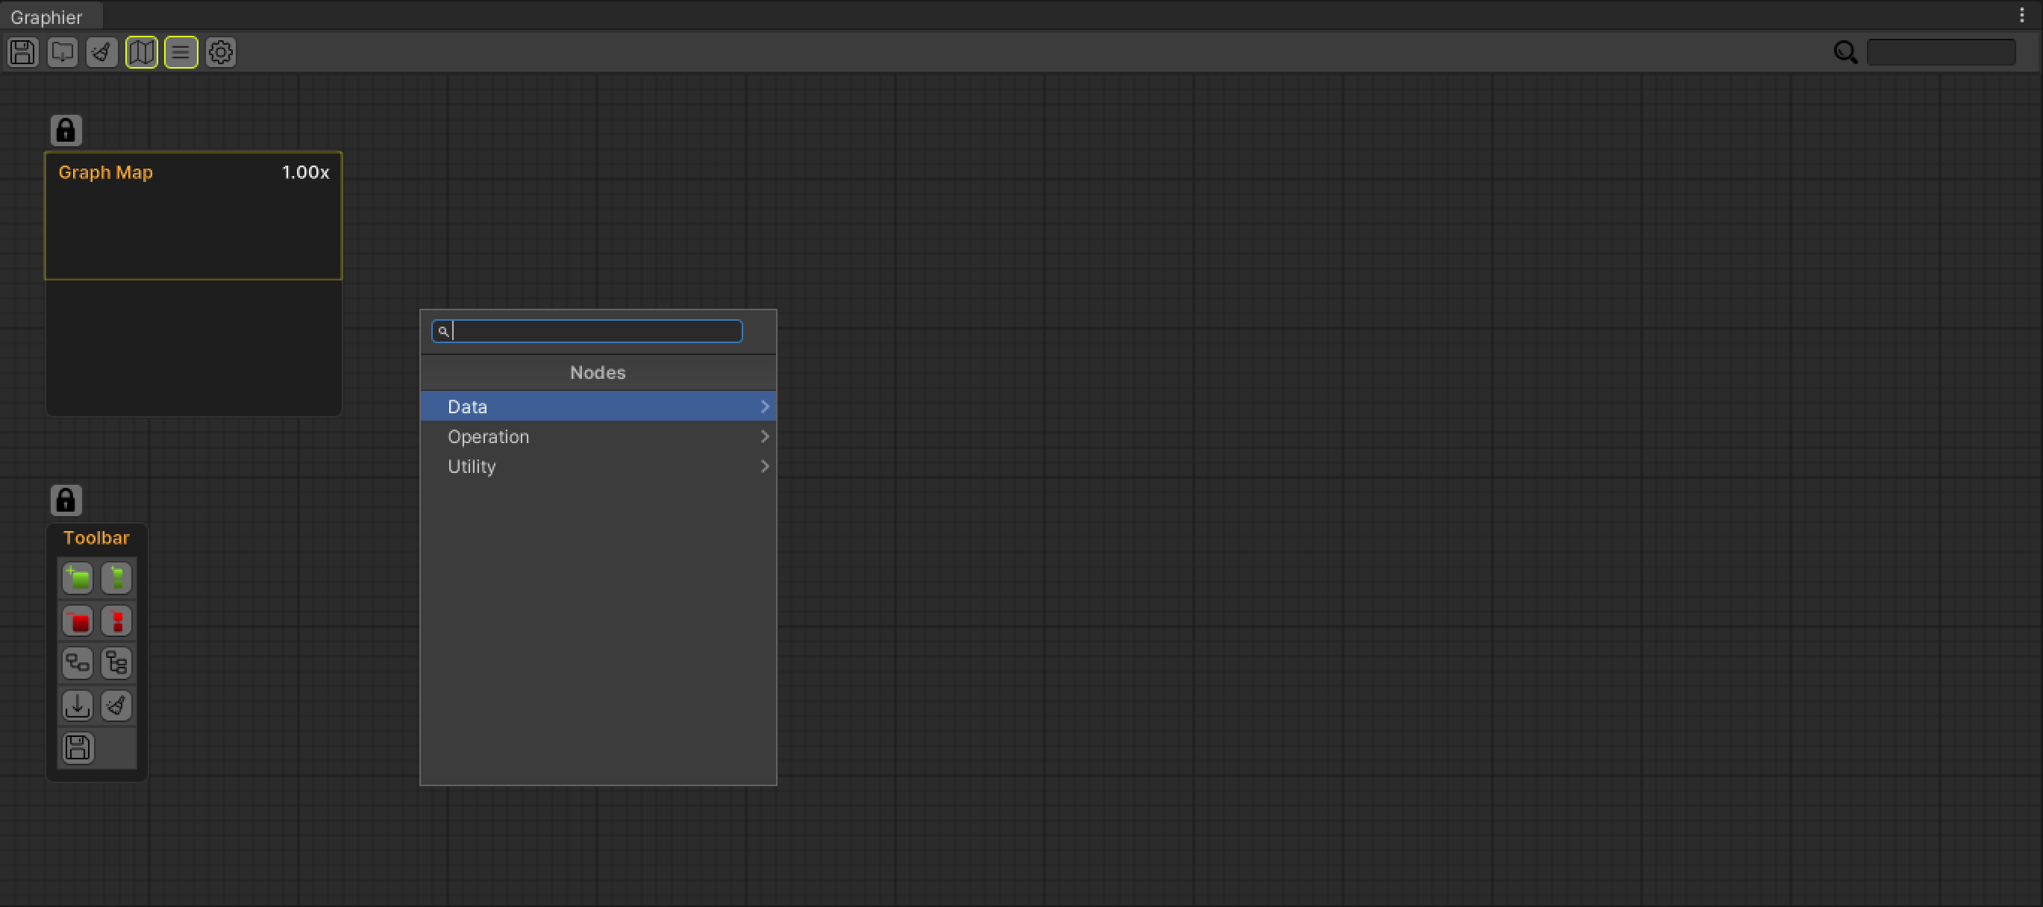Select the connect nodes tool in the Toolbar

[78, 663]
